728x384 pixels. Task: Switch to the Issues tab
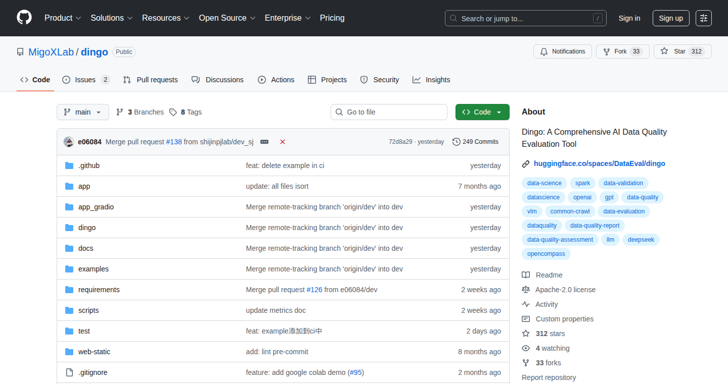(x=86, y=80)
